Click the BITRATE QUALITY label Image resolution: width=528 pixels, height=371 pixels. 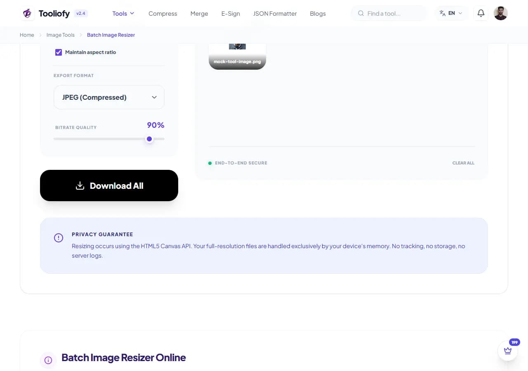click(76, 127)
